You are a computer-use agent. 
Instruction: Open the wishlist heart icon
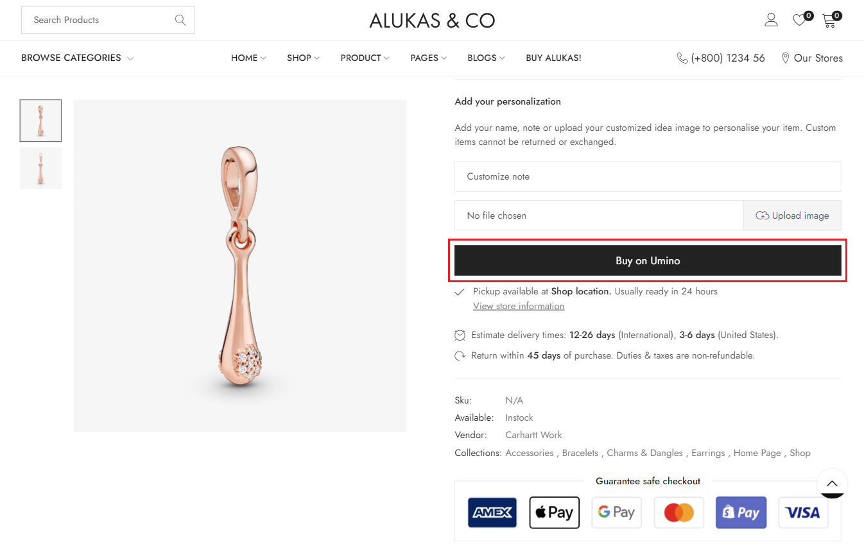799,20
